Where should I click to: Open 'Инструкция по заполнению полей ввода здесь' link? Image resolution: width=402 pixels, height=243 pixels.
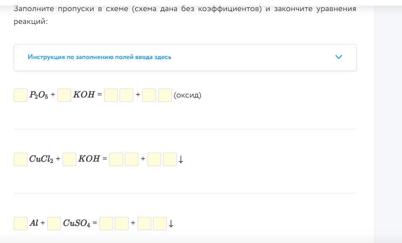99,57
